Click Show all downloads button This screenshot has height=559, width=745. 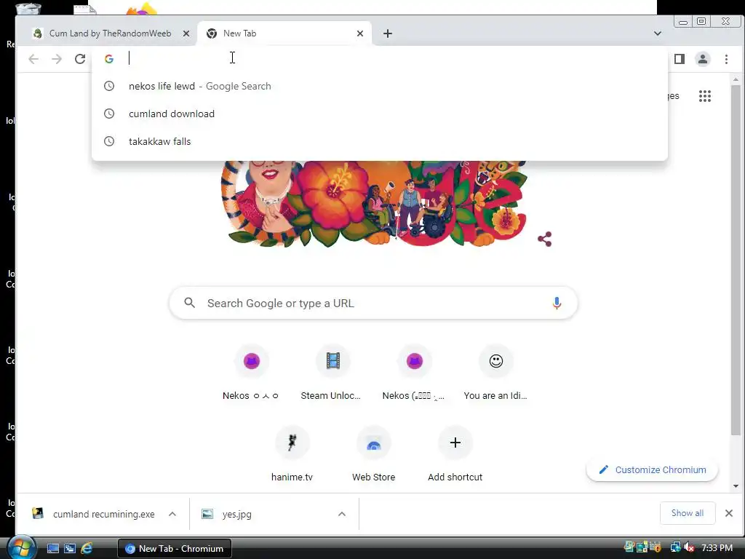click(x=688, y=513)
